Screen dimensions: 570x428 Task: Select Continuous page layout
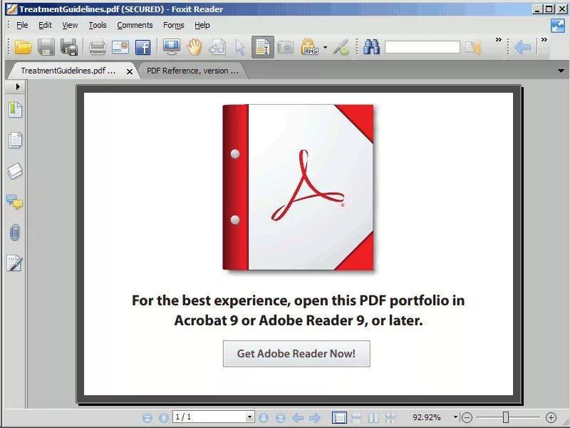click(x=357, y=417)
